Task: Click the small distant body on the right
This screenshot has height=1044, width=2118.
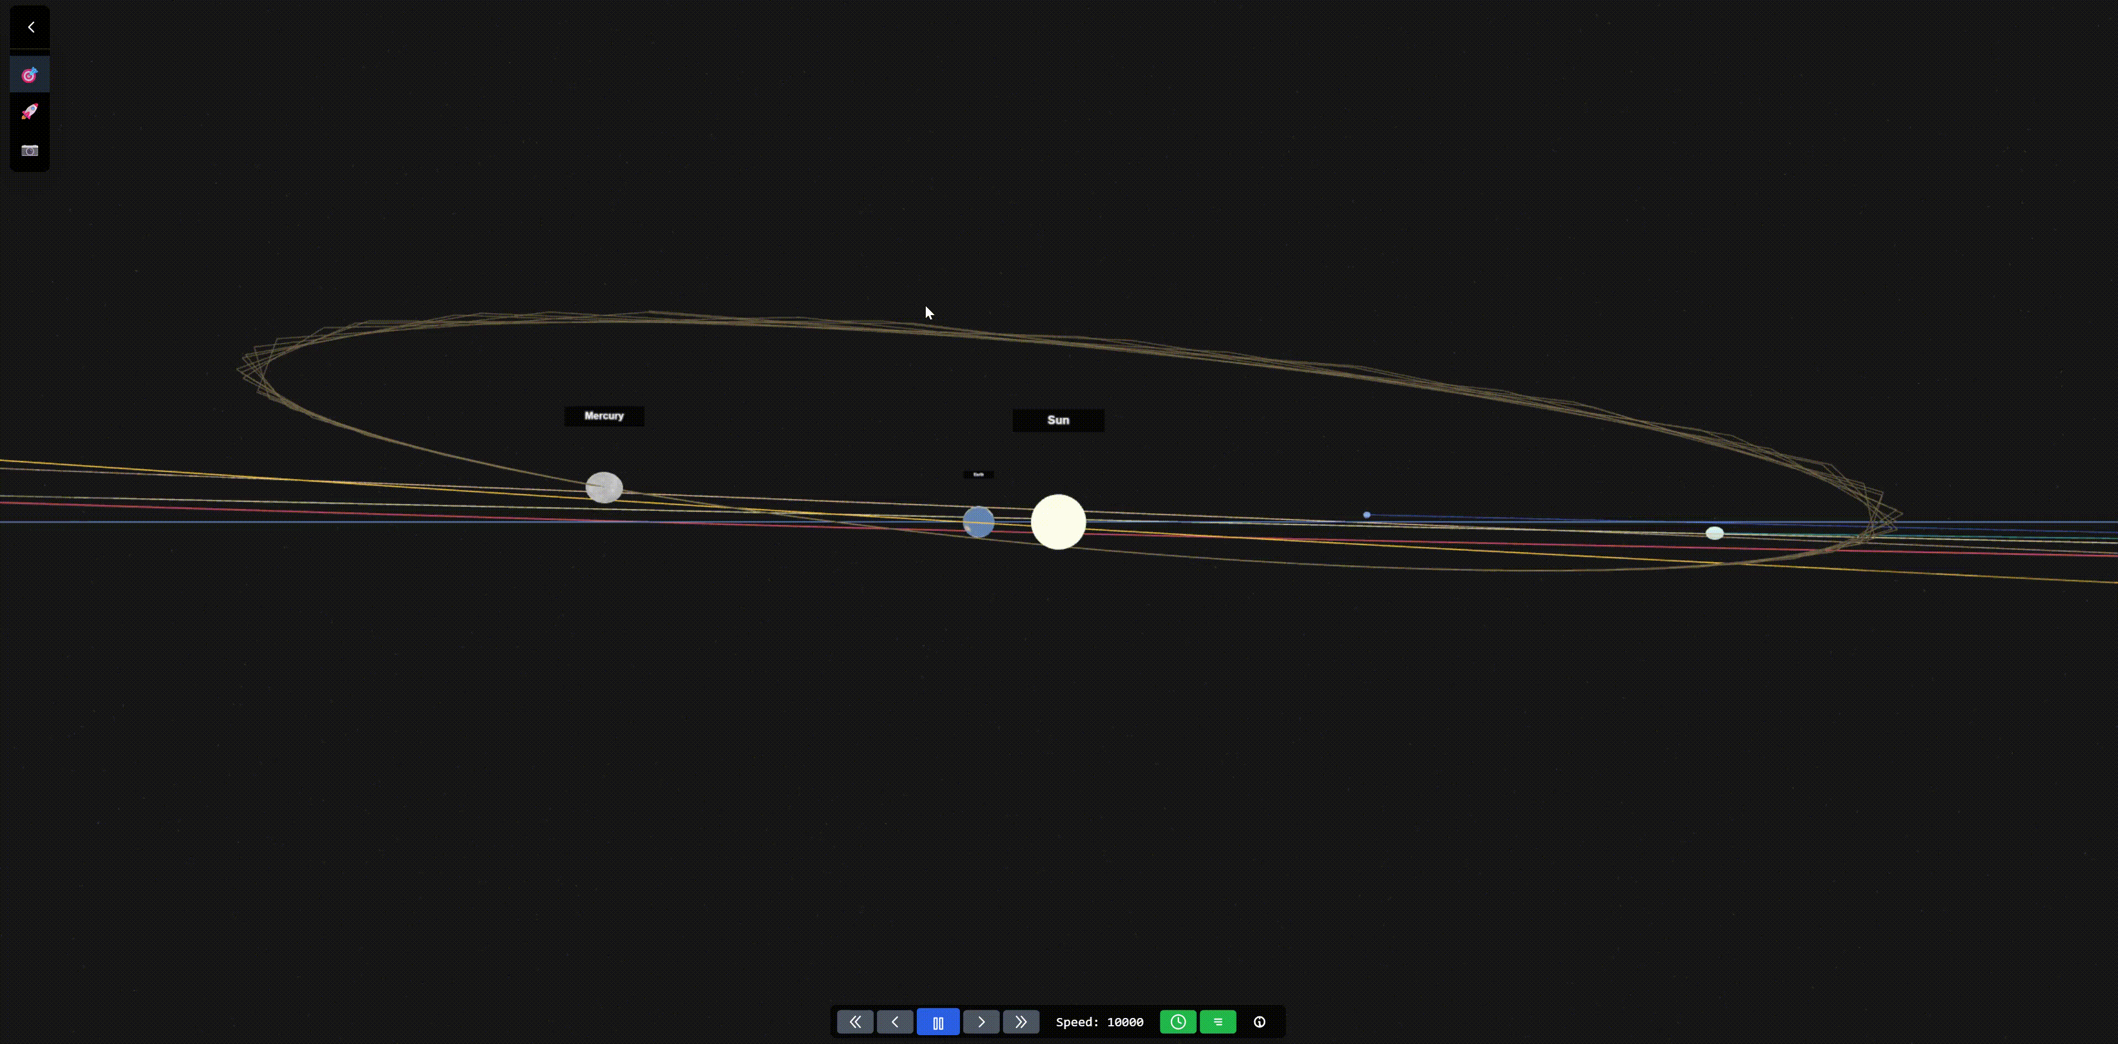Action: (x=1714, y=533)
